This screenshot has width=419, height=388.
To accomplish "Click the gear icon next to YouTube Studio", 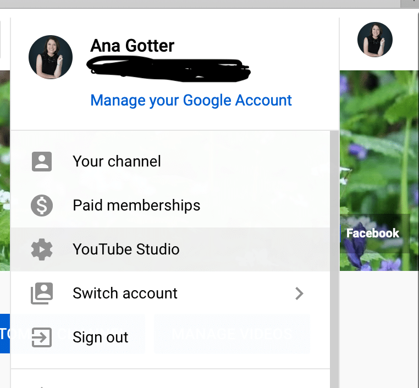I will pyautogui.click(x=42, y=250).
